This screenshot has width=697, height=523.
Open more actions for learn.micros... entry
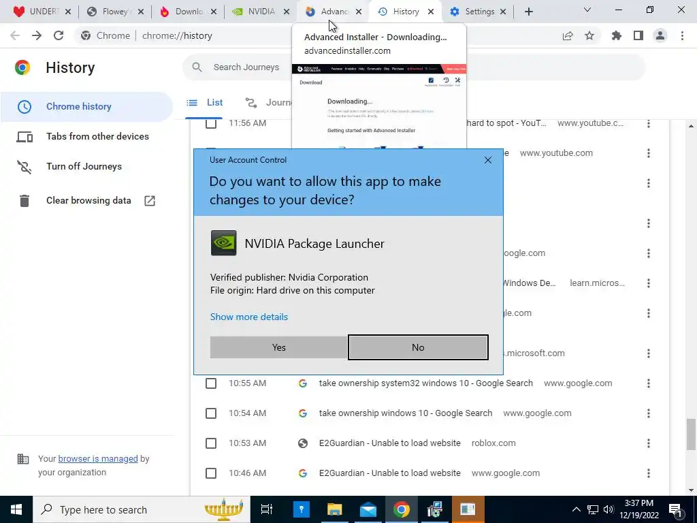tap(649, 283)
